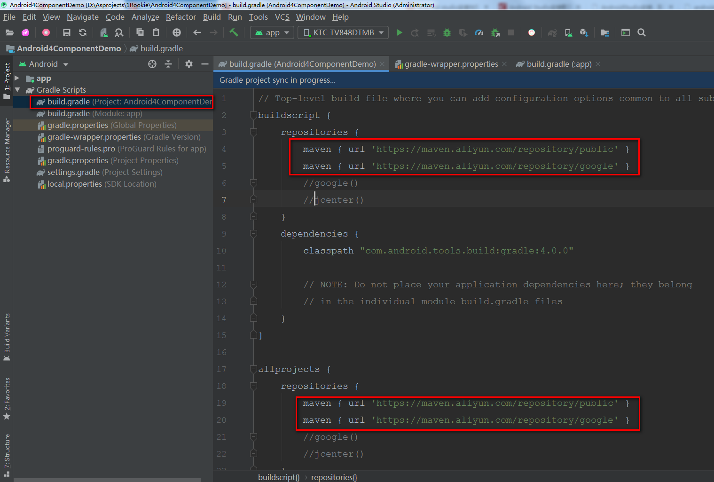This screenshot has height=482, width=714.
Task: Click the repositories{} breadcrumb
Action: [334, 477]
